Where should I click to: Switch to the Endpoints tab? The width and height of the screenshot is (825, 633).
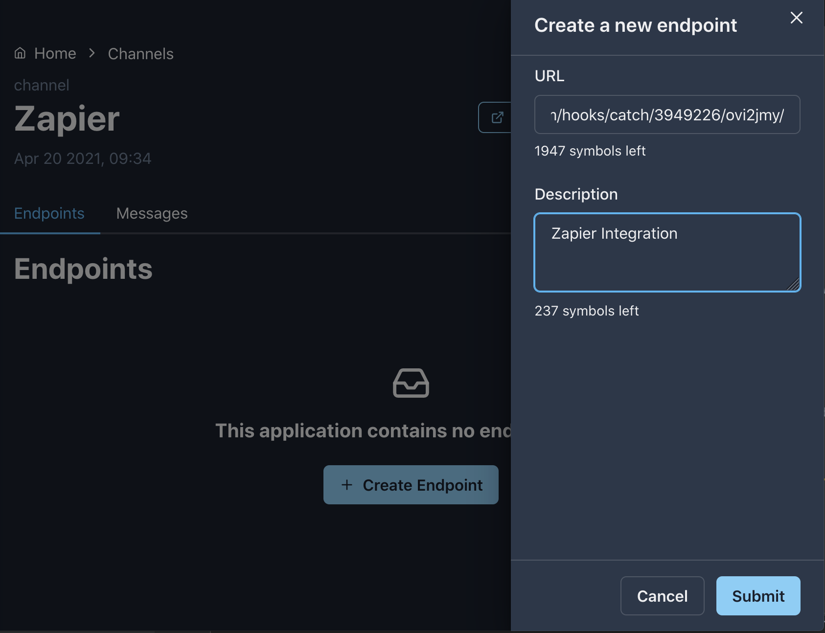coord(49,213)
